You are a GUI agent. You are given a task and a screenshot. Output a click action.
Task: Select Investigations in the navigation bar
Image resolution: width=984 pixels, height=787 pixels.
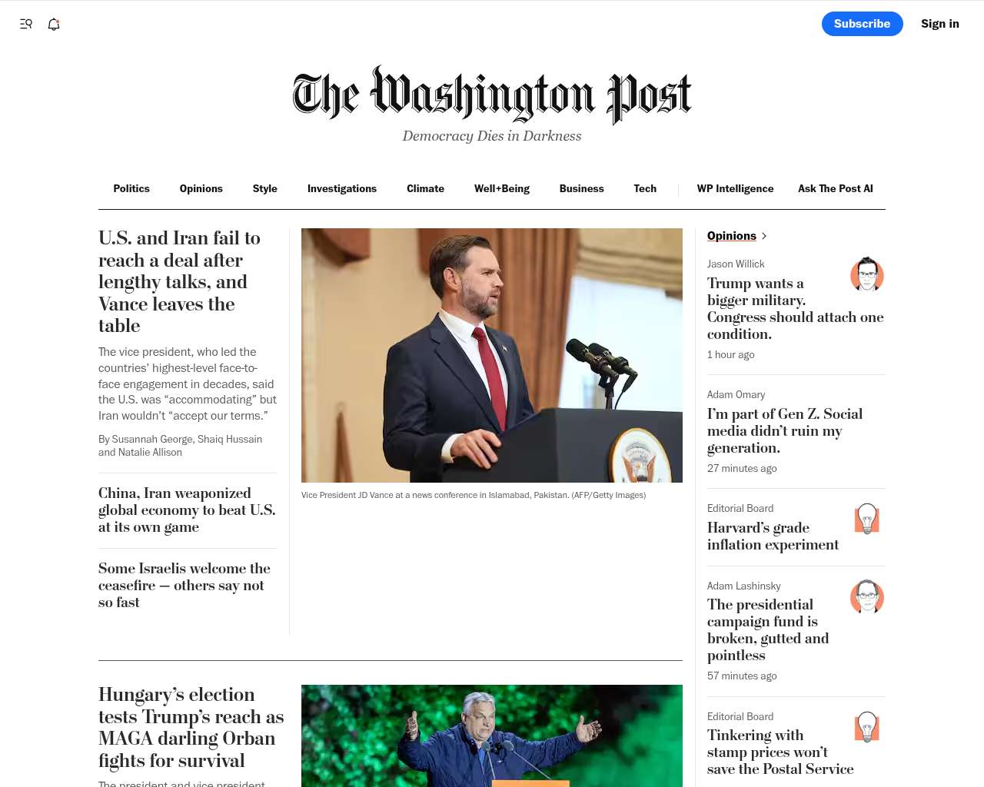342,188
